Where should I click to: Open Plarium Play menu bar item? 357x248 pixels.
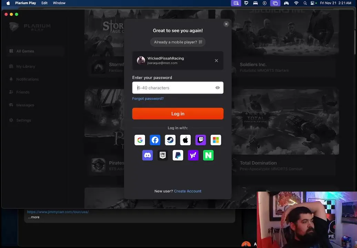click(25, 3)
